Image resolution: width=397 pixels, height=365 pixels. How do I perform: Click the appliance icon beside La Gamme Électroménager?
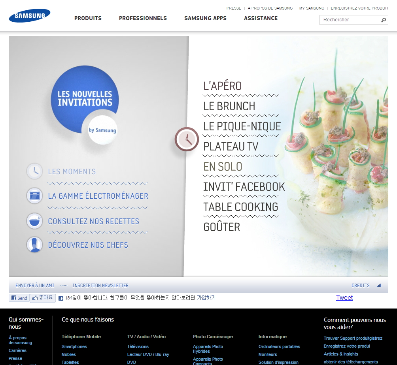pos(34,196)
